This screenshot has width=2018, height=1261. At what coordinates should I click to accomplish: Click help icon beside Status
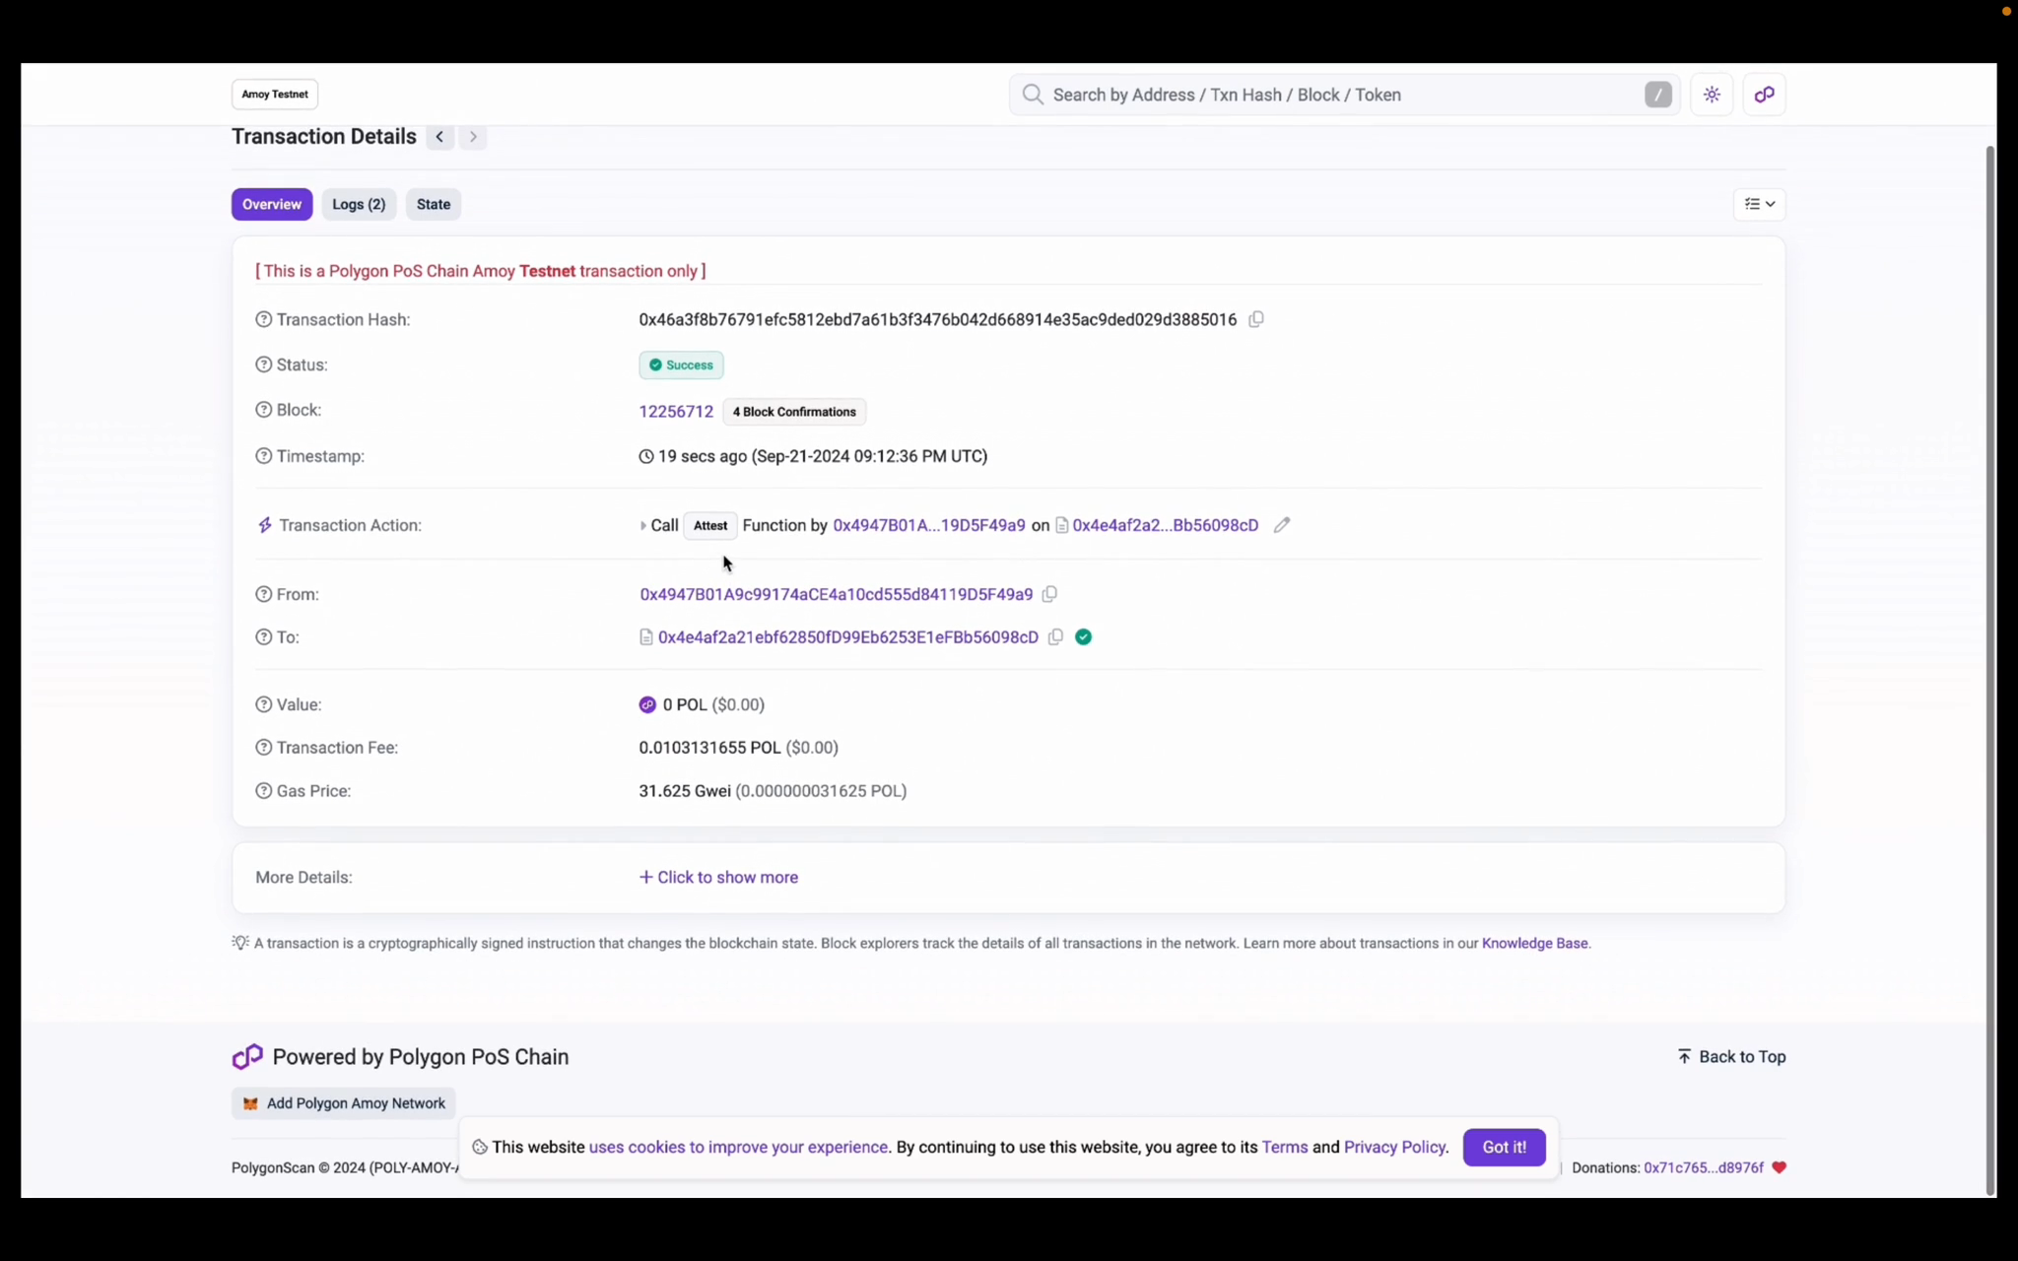(x=263, y=365)
